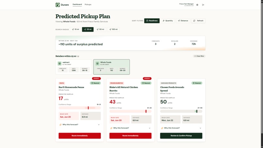Click the Durare logo icon
This screenshot has width=263, height=148.
pyautogui.click(x=58, y=5)
